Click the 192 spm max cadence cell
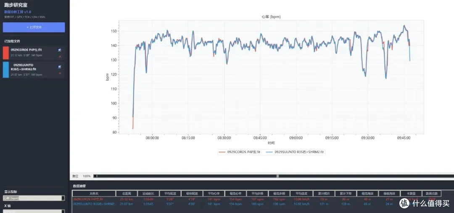 279,200
